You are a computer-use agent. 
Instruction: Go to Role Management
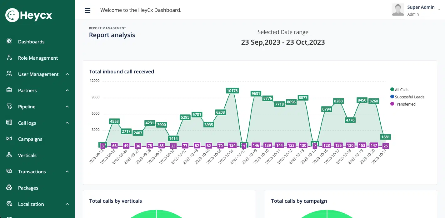pyautogui.click(x=38, y=58)
